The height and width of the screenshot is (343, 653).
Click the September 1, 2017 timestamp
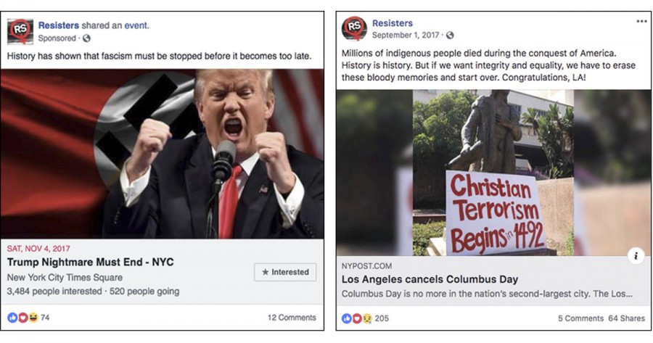coord(406,36)
